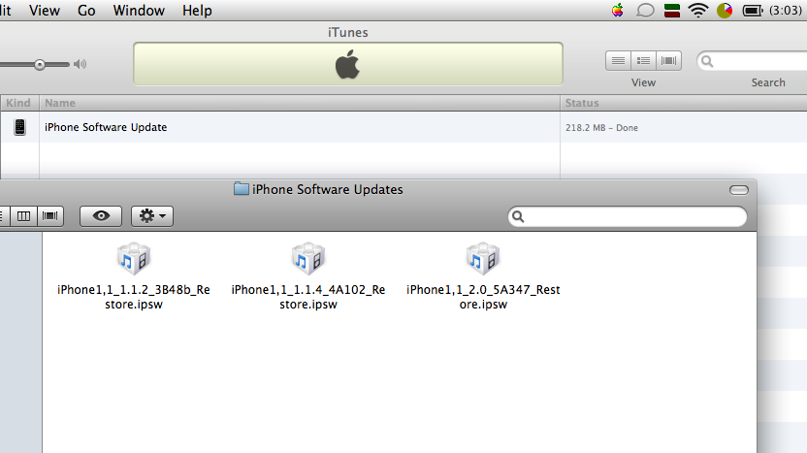Select the iPhone Software Update row
Image resolution: width=807 pixels, height=453 pixels.
(x=403, y=127)
